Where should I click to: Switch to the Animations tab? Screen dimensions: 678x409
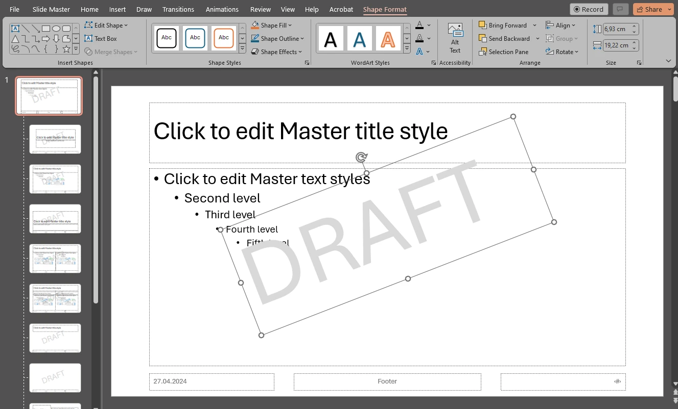(222, 9)
